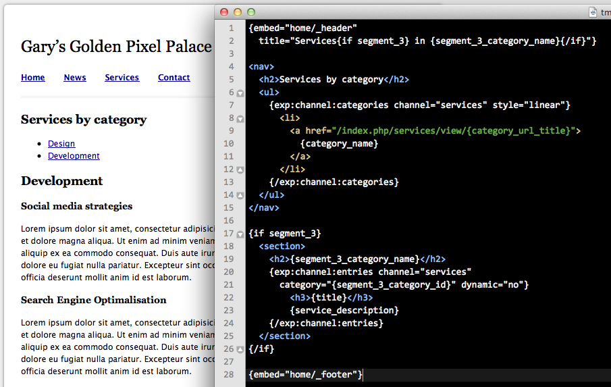The image size is (611, 387).
Task: Click the closing {/exp:channel:categories} tag
Action: point(334,182)
